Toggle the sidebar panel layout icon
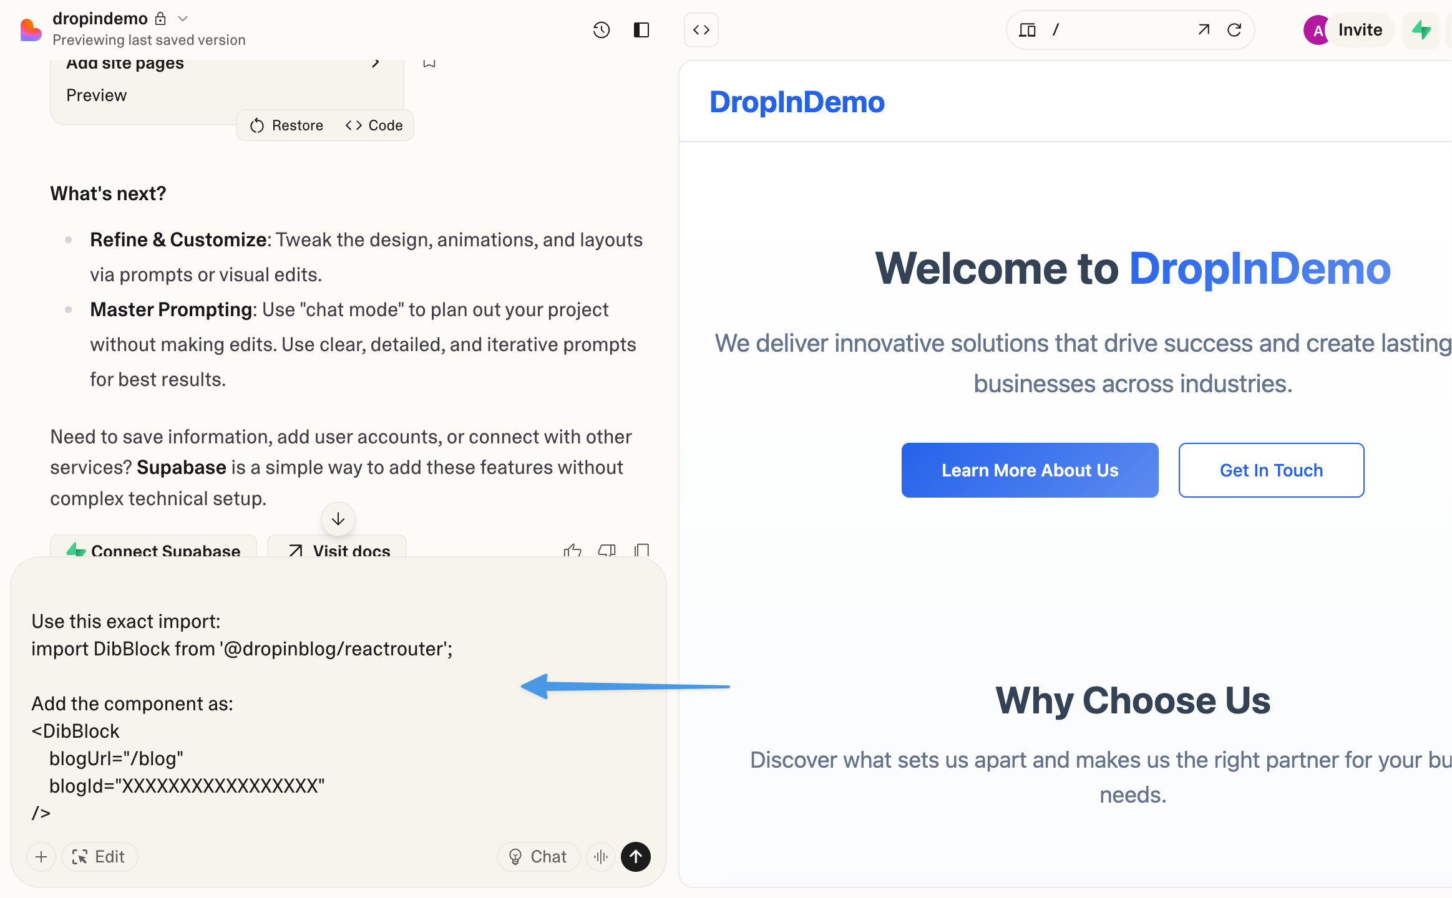The height and width of the screenshot is (898, 1452). pyautogui.click(x=641, y=30)
